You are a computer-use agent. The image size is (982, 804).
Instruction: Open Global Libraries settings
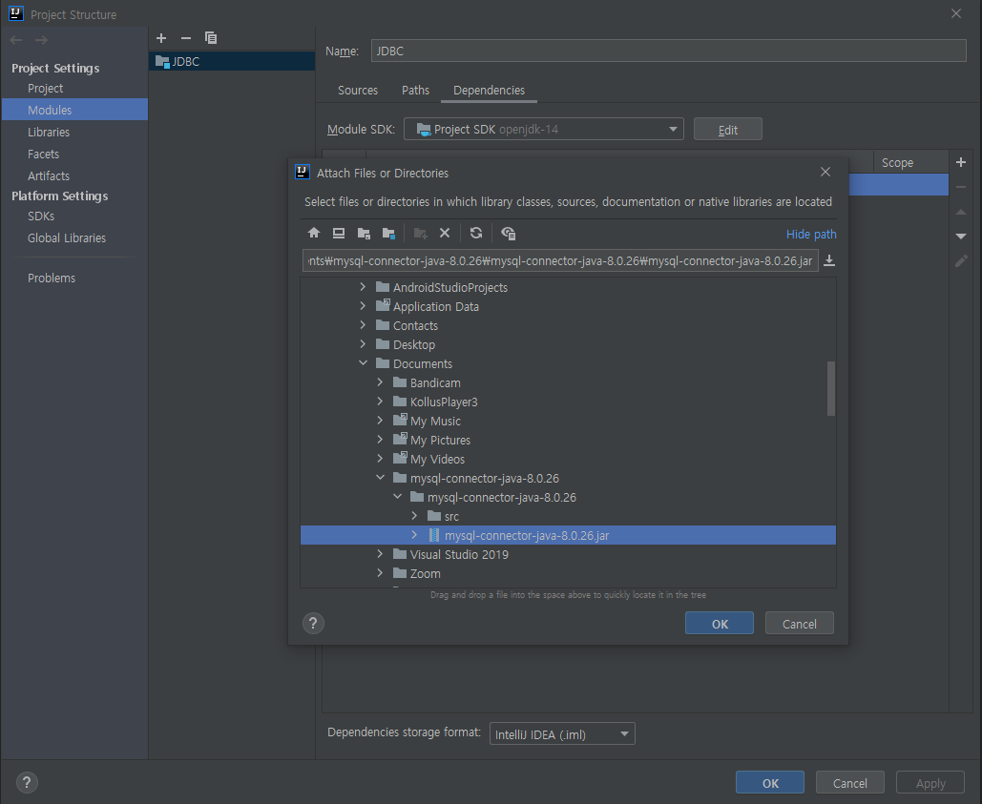point(67,237)
